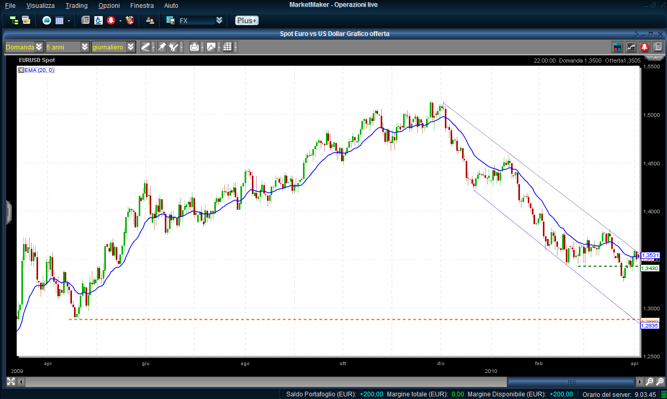Screen dimensions: 667x399
Task: Open the Trading menu
Action: [77, 5]
